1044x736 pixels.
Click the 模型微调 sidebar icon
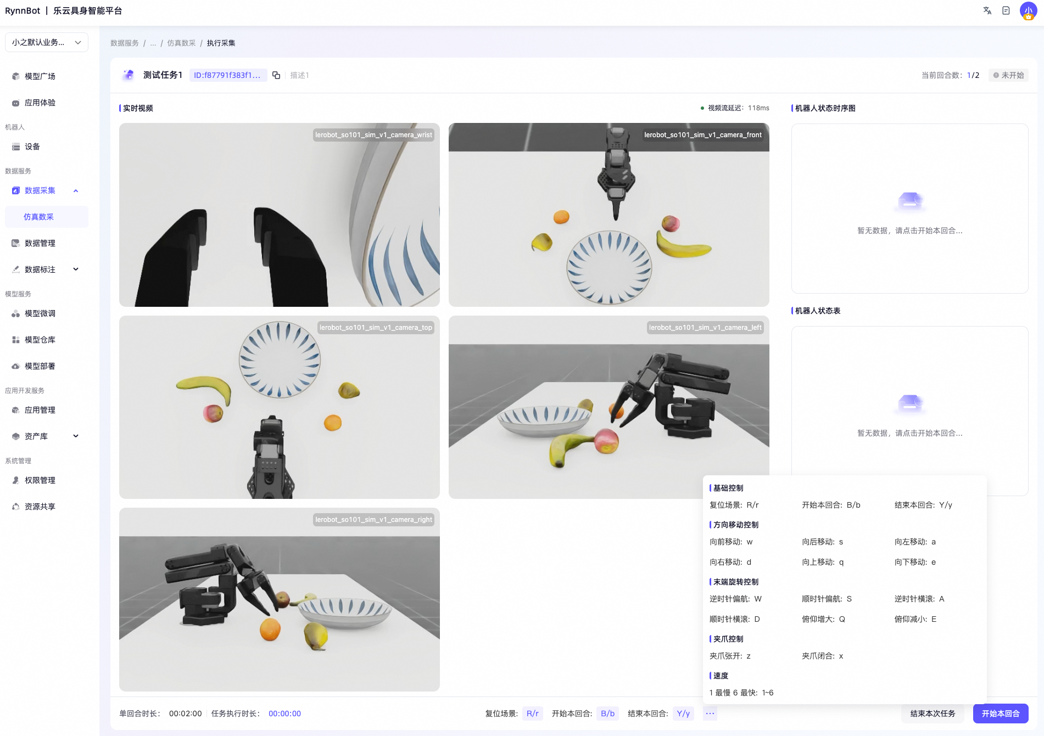point(16,313)
